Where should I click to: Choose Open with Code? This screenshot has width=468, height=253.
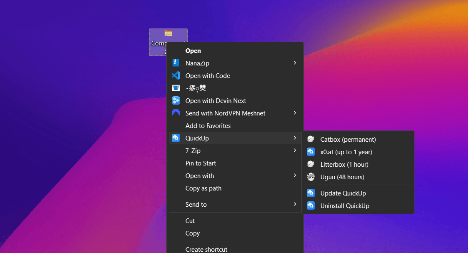pyautogui.click(x=235, y=75)
